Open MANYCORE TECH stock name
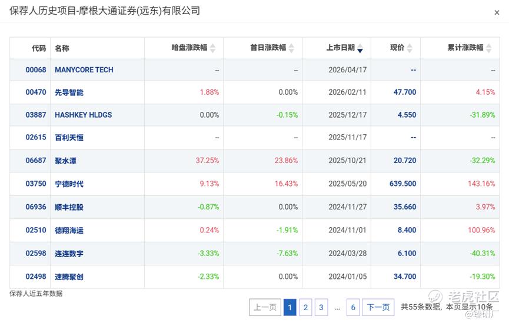 (84, 70)
